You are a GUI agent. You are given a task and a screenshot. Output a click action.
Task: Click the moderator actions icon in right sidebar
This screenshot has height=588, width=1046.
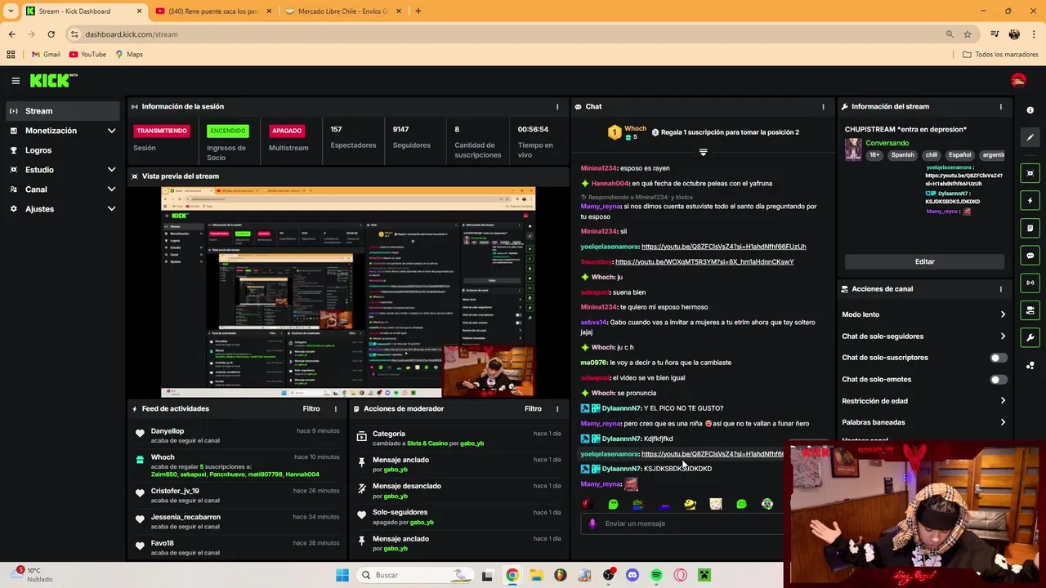pyautogui.click(x=1030, y=310)
